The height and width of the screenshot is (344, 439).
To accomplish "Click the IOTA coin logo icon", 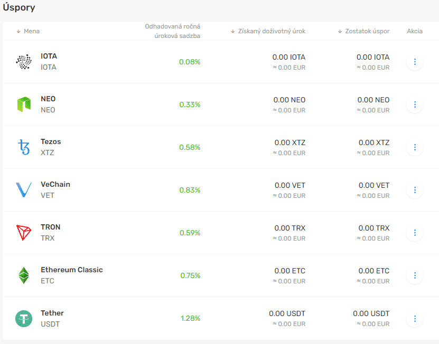I will pyautogui.click(x=23, y=62).
